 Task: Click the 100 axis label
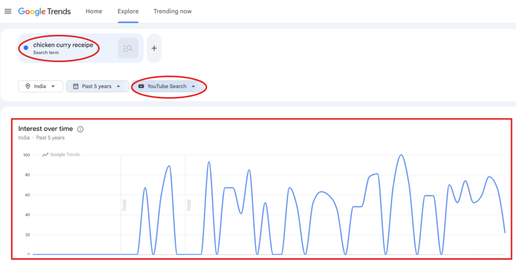point(27,155)
